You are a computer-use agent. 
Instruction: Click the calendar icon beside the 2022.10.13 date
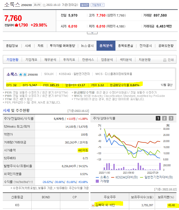(44, 5)
